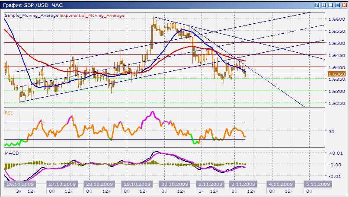349x197 pixels.
Task: Maximize the GBP/USD chart window
Action: (x=338, y=5)
